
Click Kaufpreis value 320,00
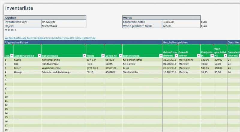coord(207,60)
